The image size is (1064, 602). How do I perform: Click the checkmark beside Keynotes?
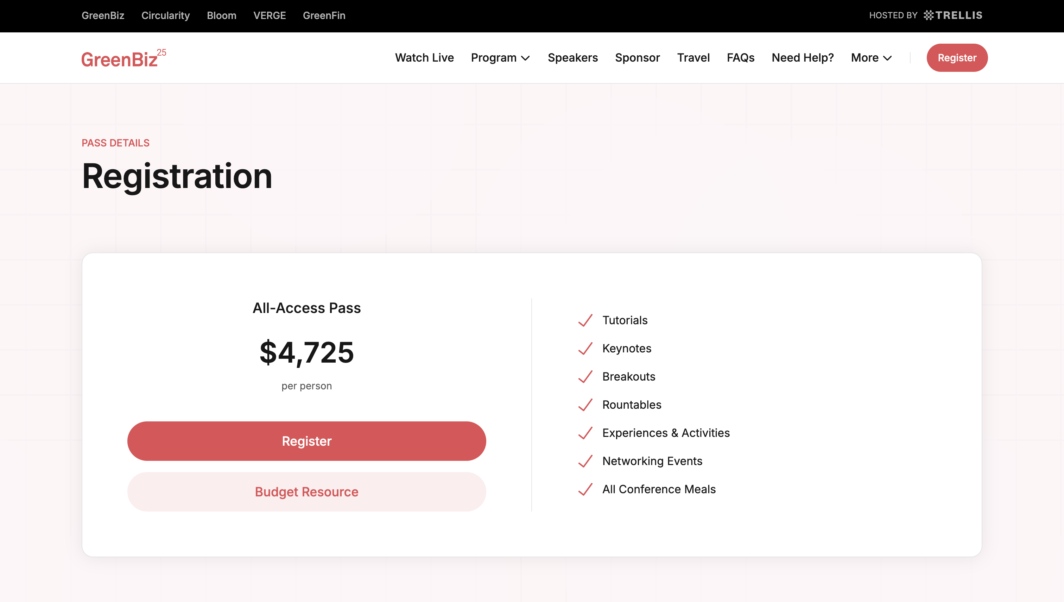pyautogui.click(x=585, y=349)
